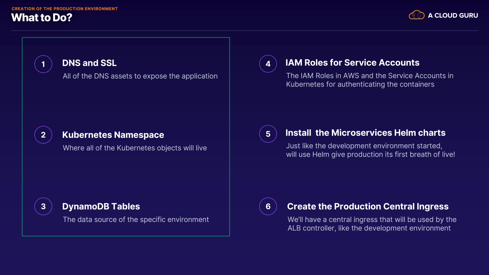Click the ALB controller description text

[372, 224]
